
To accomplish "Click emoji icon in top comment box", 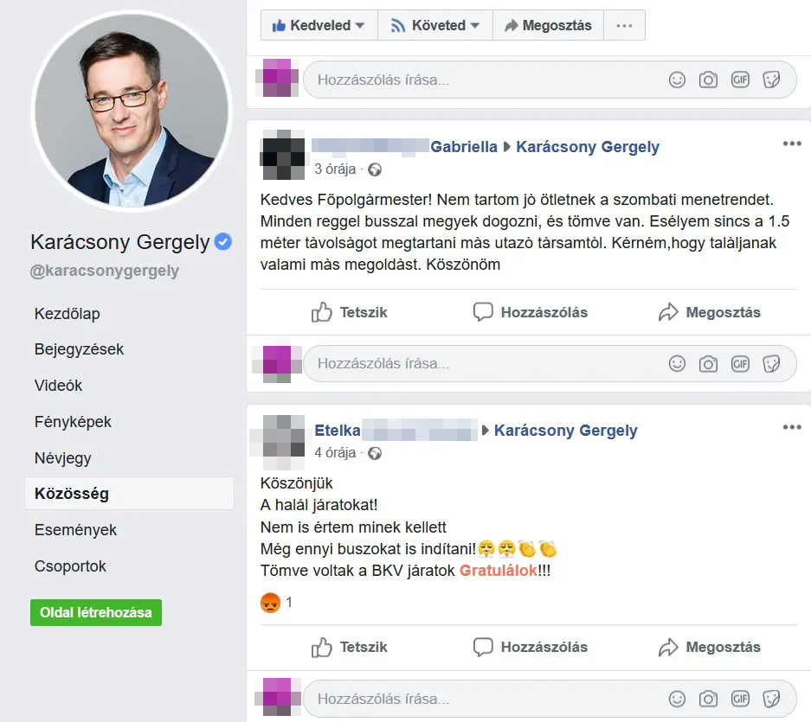I will click(x=677, y=80).
